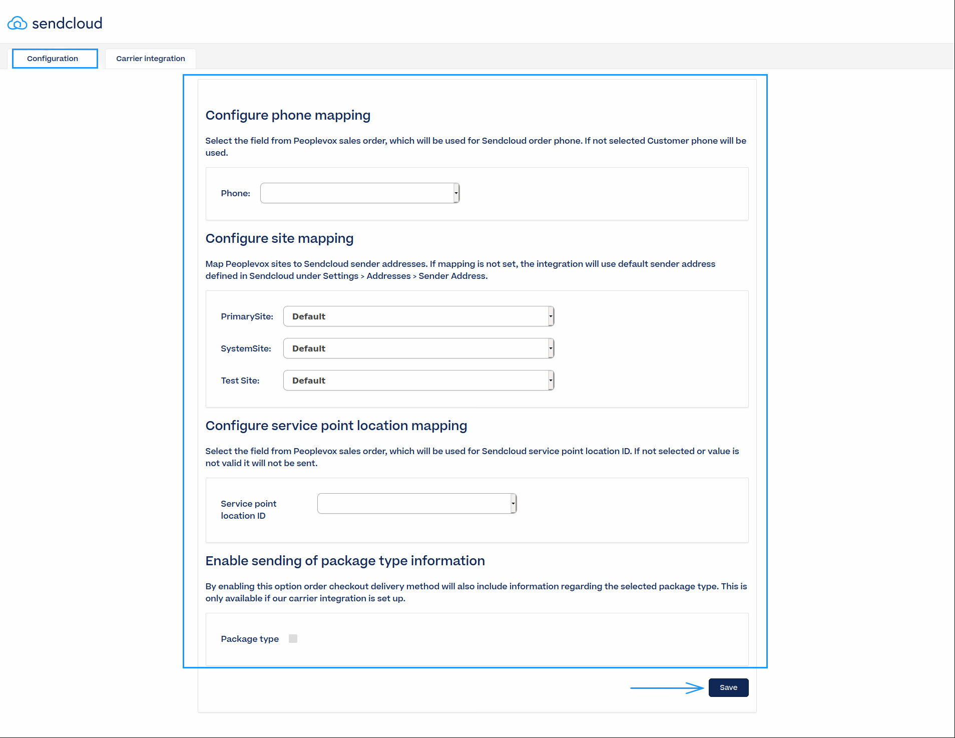The image size is (955, 738).
Task: Click the 'Configure service point location mapping' heading
Action: (336, 426)
